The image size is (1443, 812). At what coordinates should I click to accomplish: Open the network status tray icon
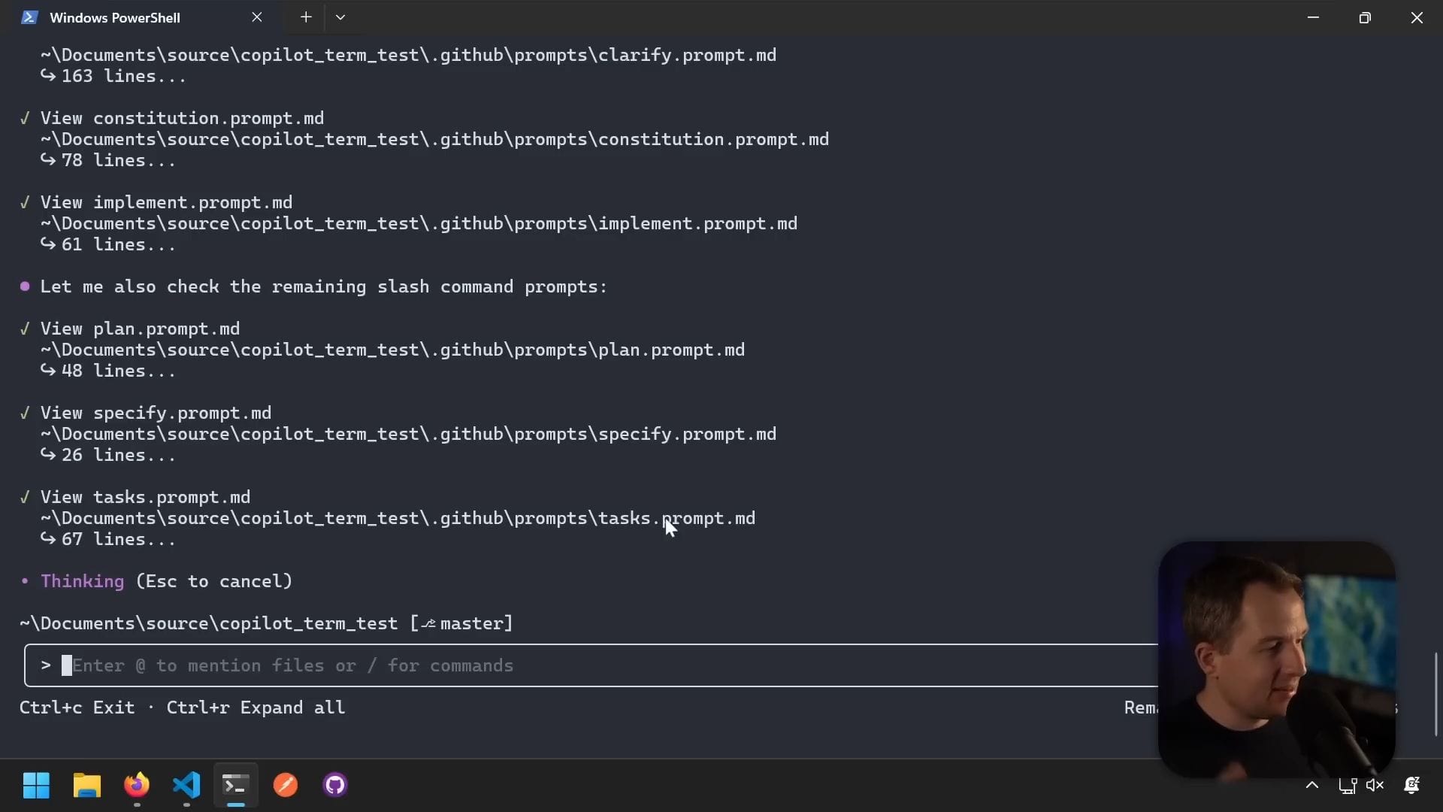tap(1347, 786)
